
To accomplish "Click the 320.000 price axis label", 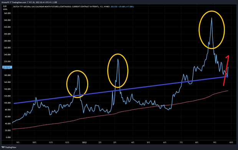I will tap(7, 27).
